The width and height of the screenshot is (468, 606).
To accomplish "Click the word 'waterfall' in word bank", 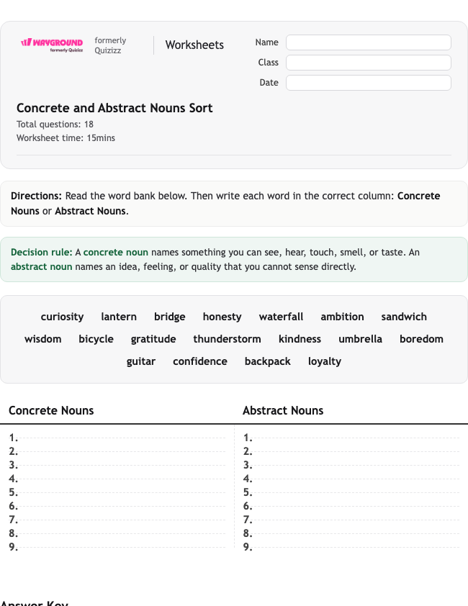I will pos(282,317).
